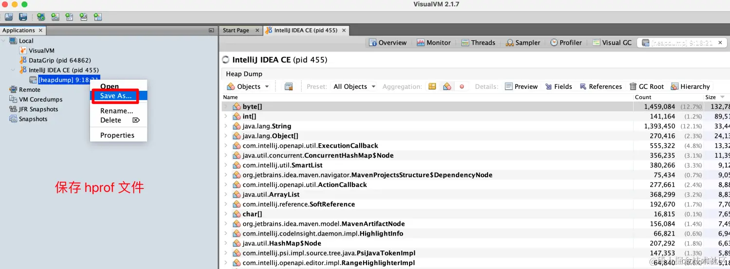Toggle the References details button
Image resolution: width=730 pixels, height=269 pixels.
(601, 86)
